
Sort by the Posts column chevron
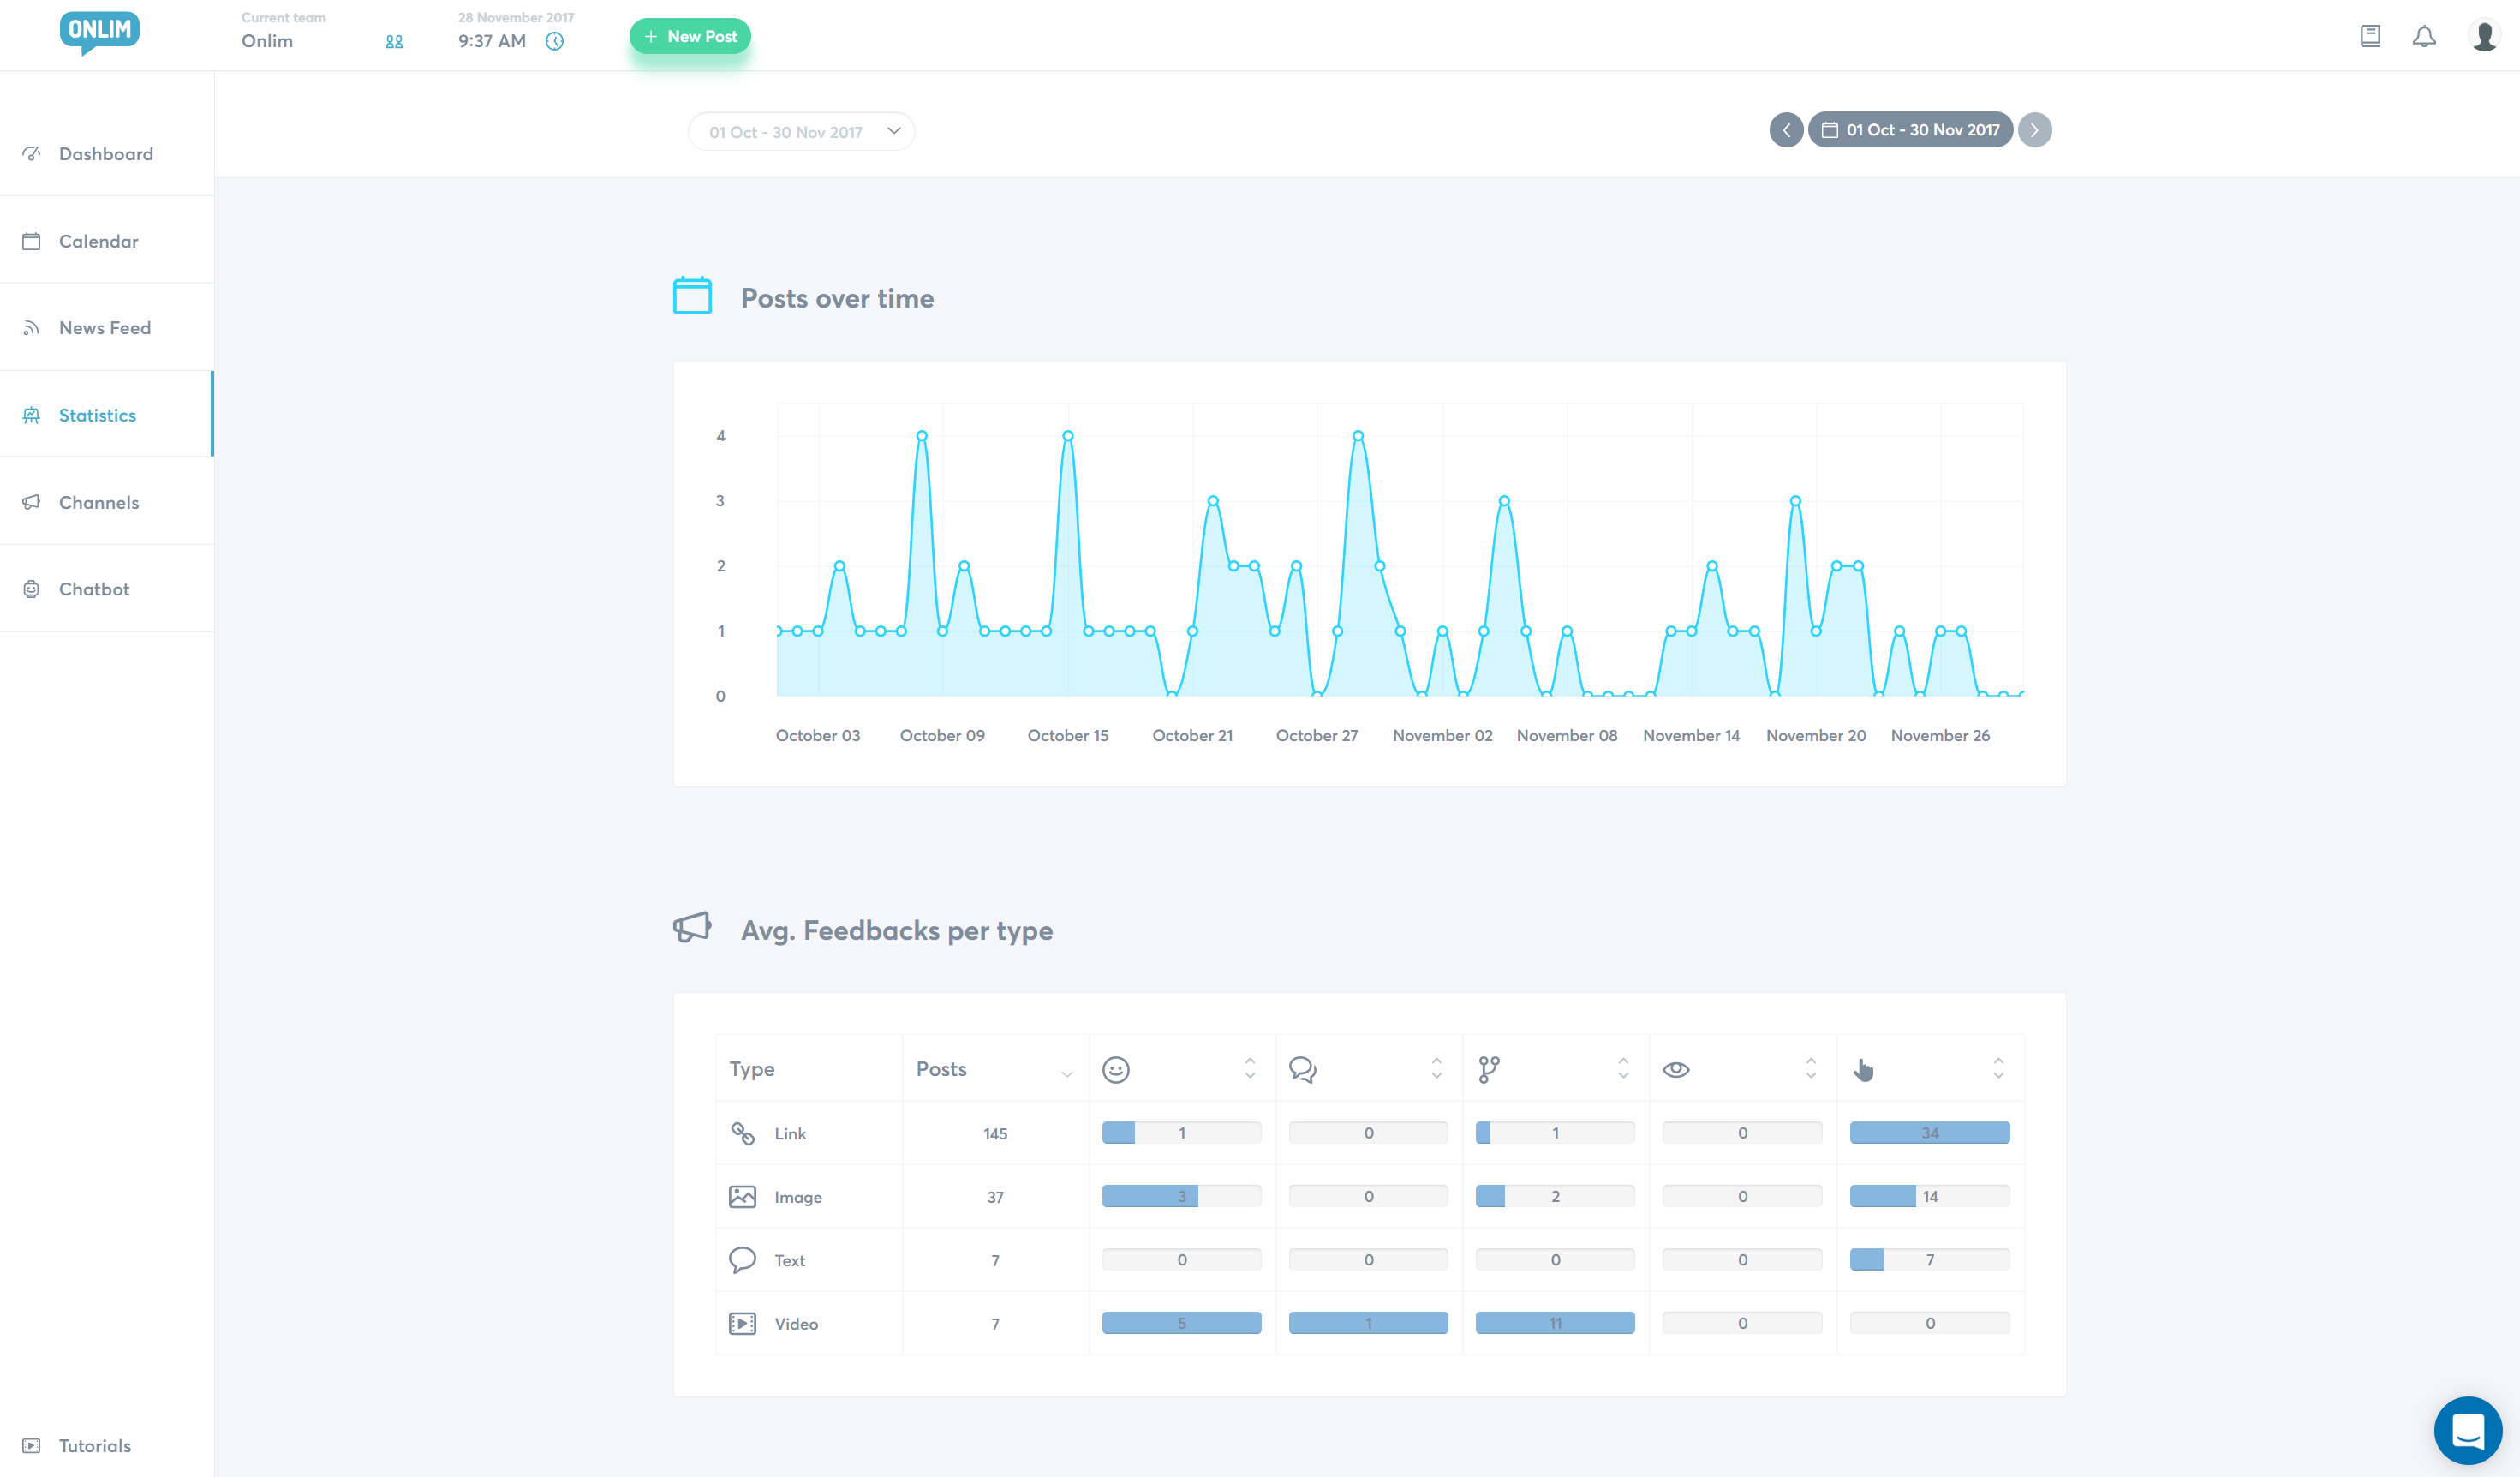click(1066, 1074)
